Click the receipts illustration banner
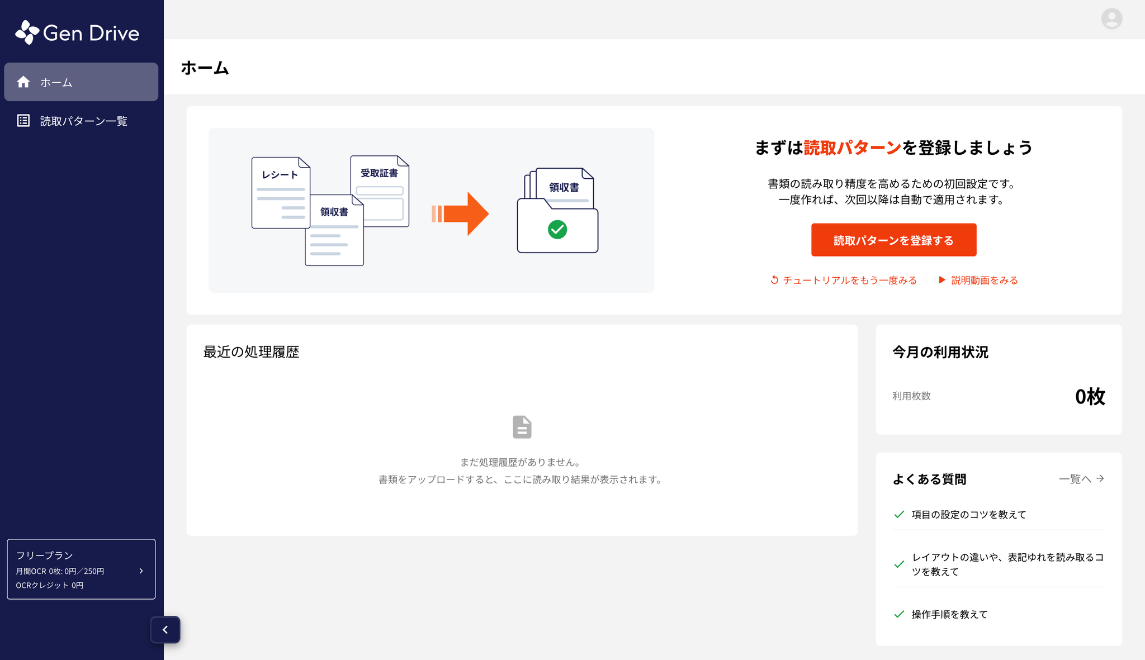Screen dimensions: 1145x660 (x=431, y=210)
